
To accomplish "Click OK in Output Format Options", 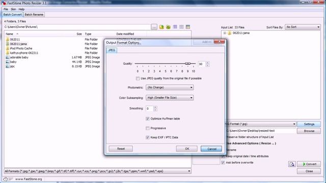I will pyautogui.click(x=187, y=149).
